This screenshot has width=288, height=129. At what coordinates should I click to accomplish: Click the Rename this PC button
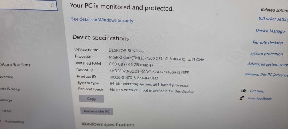[x=97, y=111]
